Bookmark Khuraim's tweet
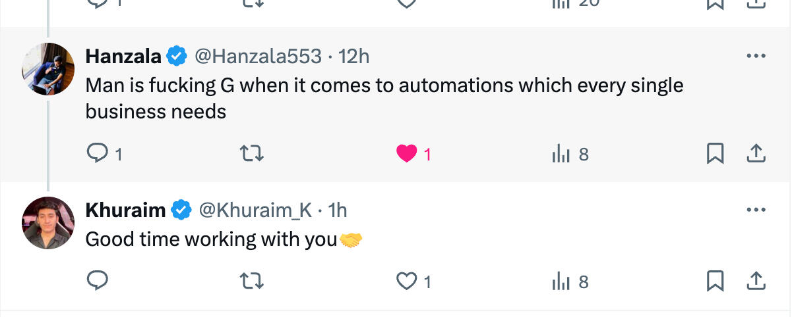Image resolution: width=794 pixels, height=317 pixels. click(x=714, y=281)
